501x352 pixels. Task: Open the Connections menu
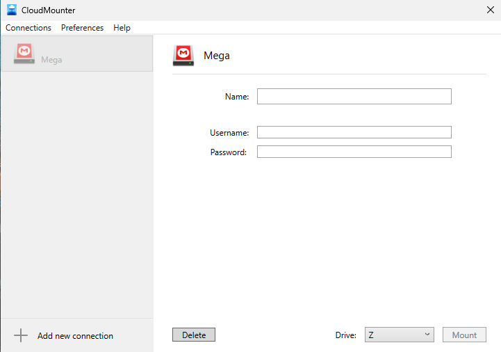point(28,28)
